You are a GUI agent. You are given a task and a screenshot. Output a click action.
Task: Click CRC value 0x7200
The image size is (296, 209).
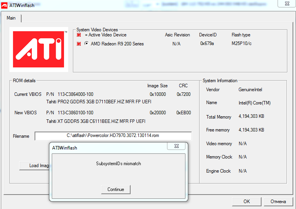[183, 94]
